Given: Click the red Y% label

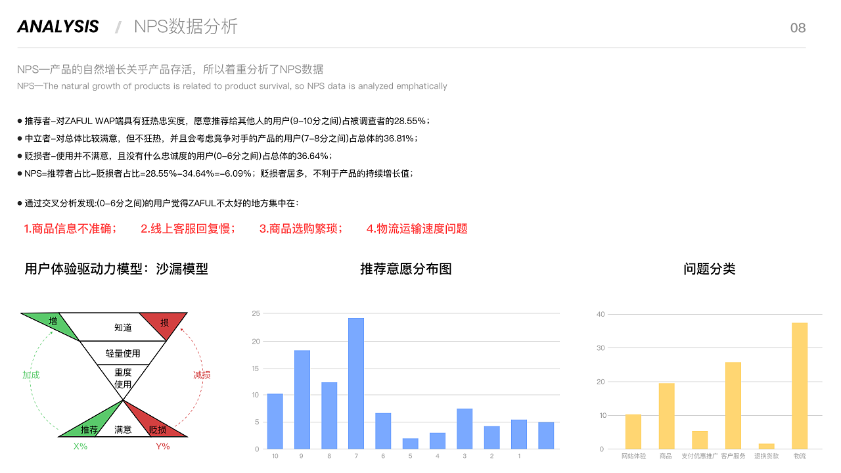Looking at the screenshot, I should [x=162, y=446].
